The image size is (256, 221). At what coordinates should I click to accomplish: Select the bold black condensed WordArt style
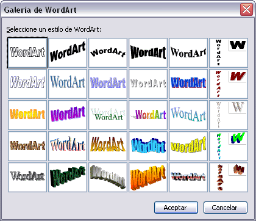click(148, 53)
